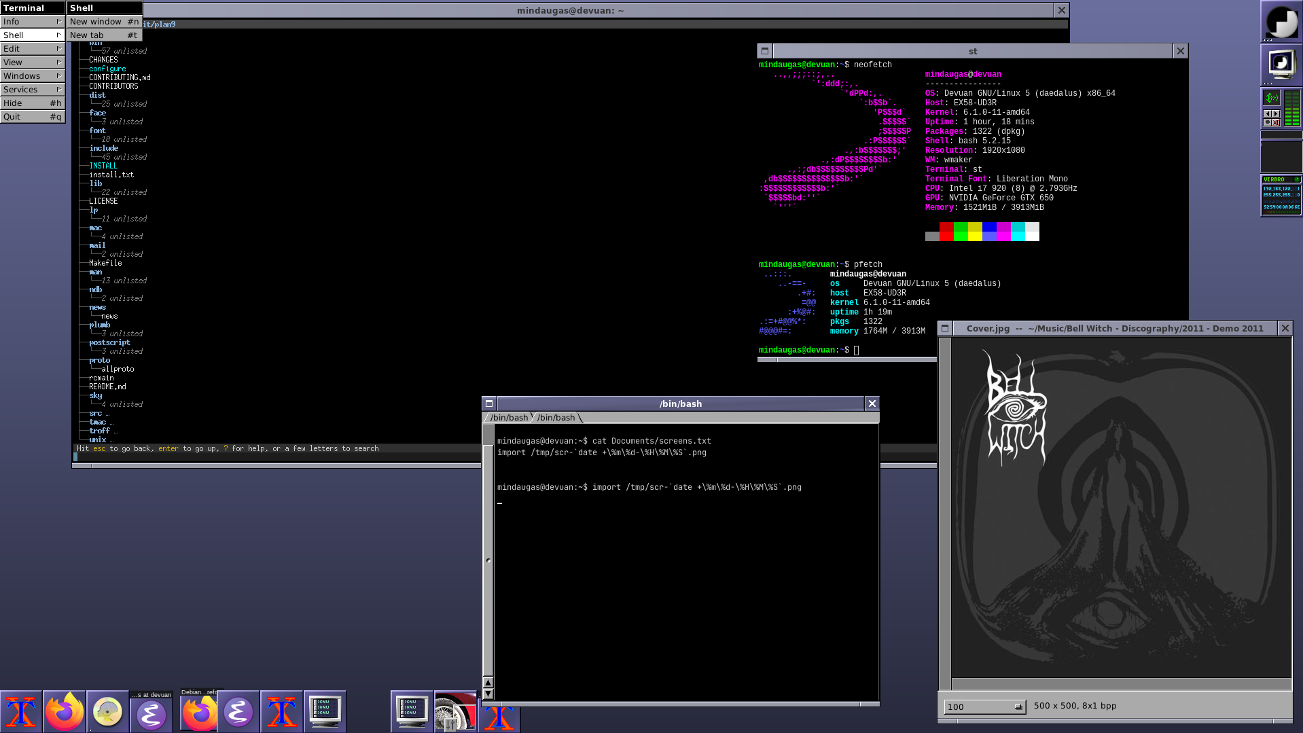Open the separate GNU monitor dock icon
Screen dimensions: 1303x733
tap(412, 712)
